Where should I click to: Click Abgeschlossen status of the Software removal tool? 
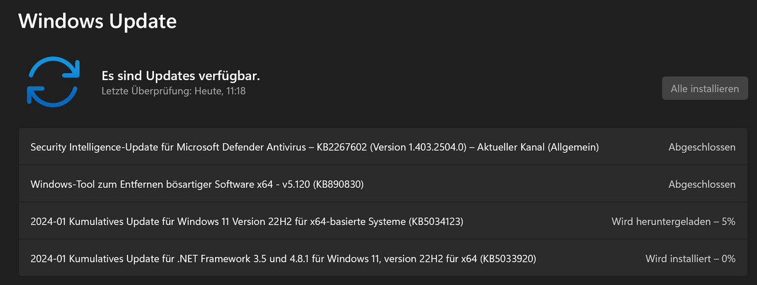(x=701, y=184)
